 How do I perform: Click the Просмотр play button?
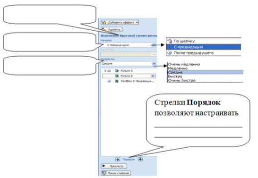[114, 166]
